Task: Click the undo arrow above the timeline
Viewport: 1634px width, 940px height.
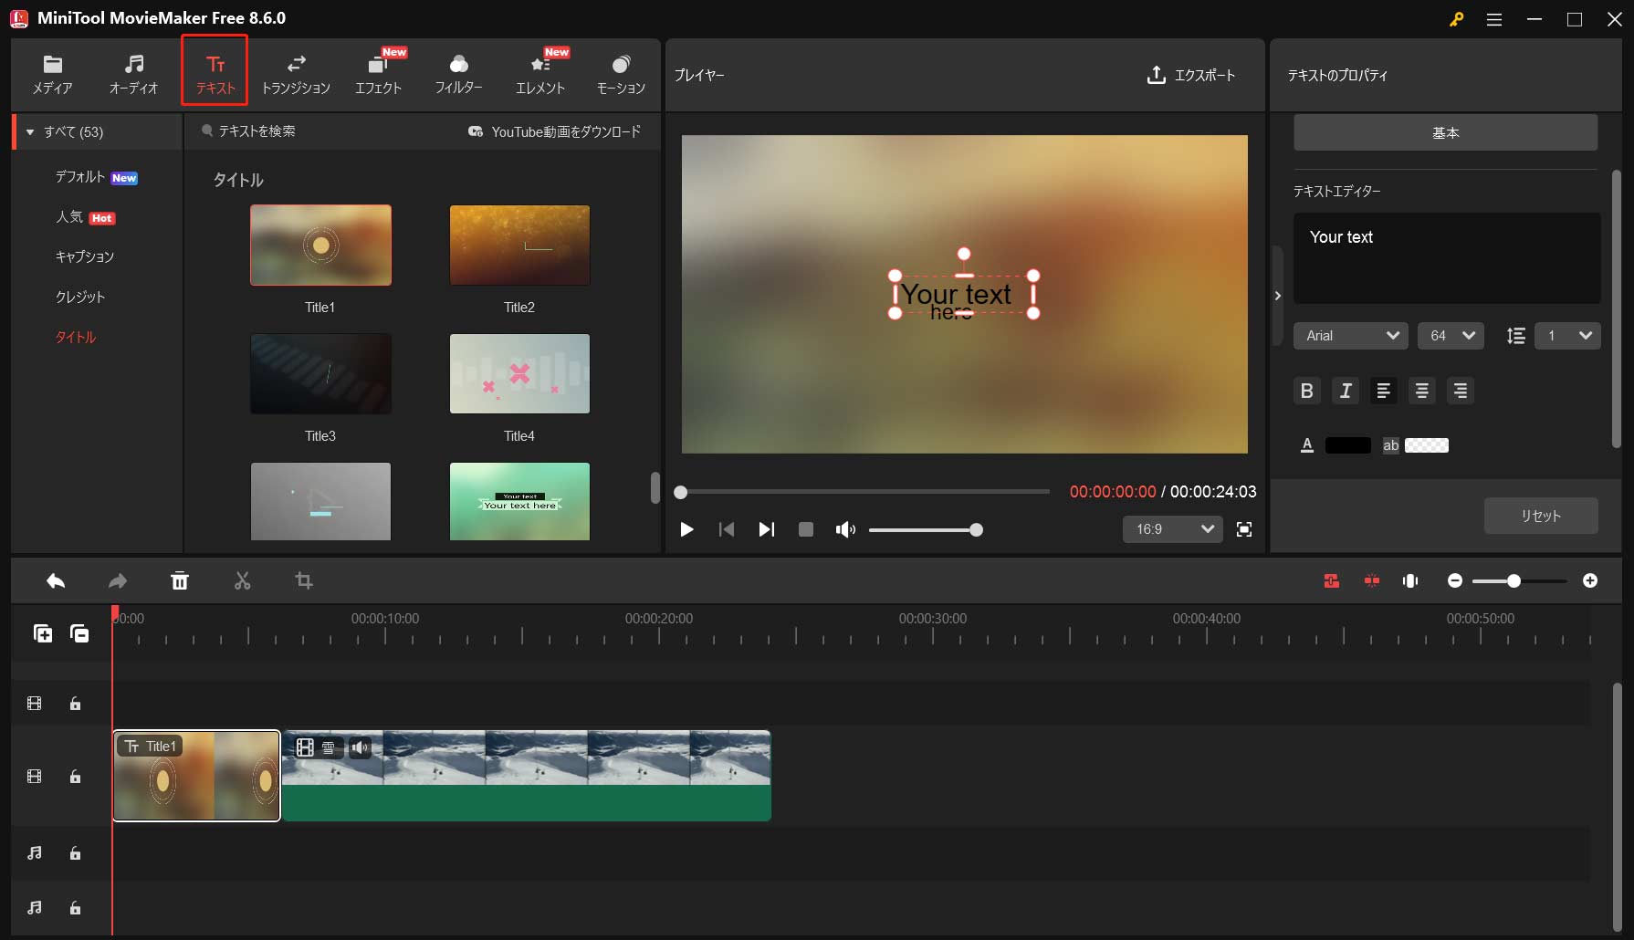Action: (56, 580)
